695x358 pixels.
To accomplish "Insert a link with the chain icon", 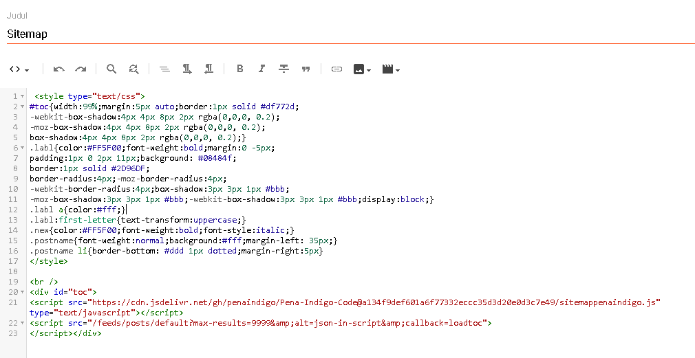I will point(337,69).
